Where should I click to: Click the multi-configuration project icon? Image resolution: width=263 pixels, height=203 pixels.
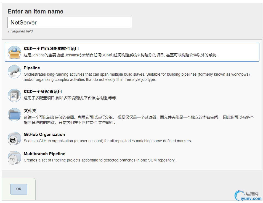(x=14, y=95)
